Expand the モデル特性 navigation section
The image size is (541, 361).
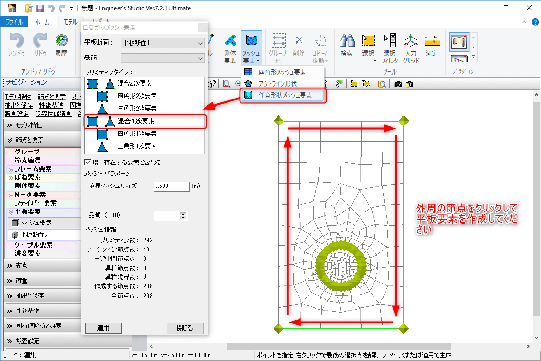click(43, 125)
